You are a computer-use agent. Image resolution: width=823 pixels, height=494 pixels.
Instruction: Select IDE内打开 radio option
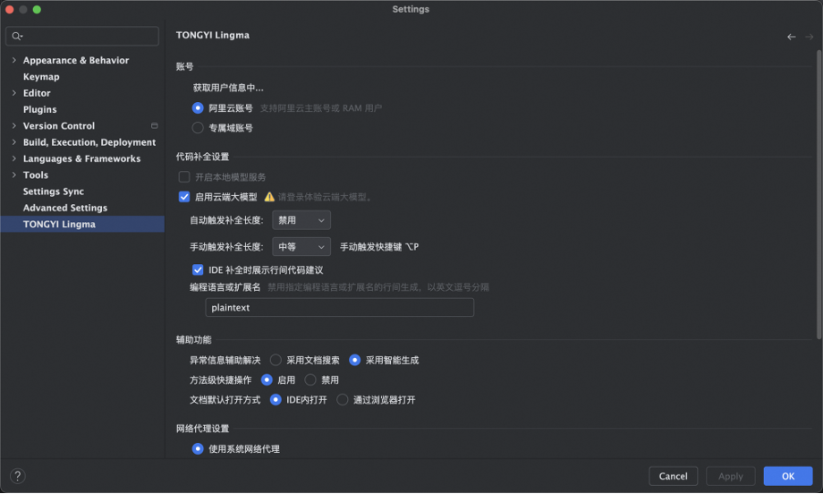pos(276,400)
